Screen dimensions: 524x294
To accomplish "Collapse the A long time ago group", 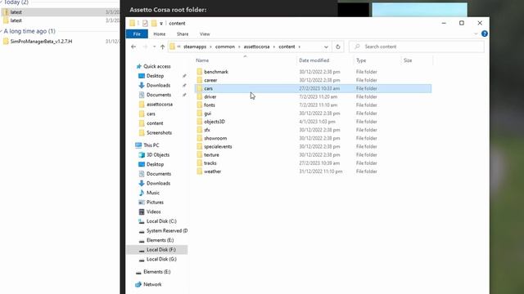I will (x=2, y=31).
